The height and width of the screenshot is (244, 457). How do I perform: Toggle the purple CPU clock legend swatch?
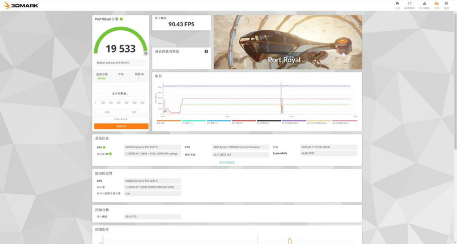tap(294, 121)
